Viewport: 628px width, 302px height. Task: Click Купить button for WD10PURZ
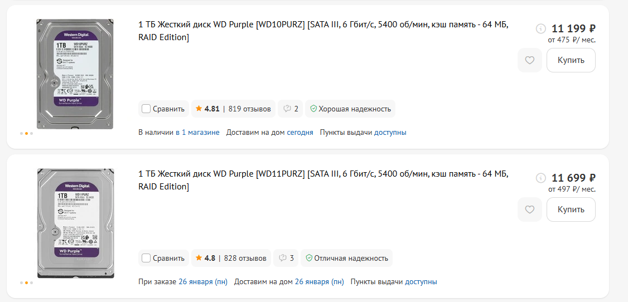pyautogui.click(x=571, y=60)
